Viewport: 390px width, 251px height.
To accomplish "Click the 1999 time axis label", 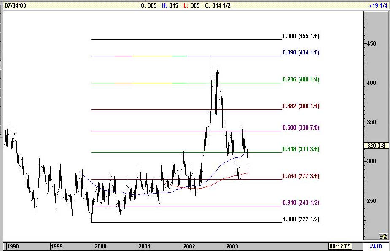I will [56, 246].
